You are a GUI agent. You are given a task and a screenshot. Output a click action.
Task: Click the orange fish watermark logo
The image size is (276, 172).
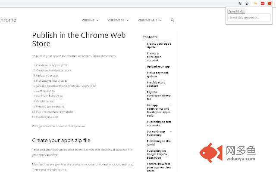pyautogui.click(x=210, y=153)
